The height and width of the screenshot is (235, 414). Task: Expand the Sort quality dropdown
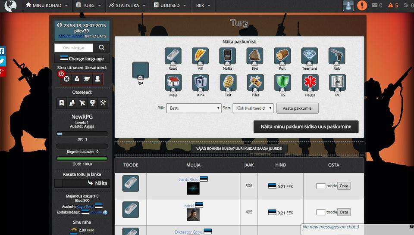(x=253, y=108)
